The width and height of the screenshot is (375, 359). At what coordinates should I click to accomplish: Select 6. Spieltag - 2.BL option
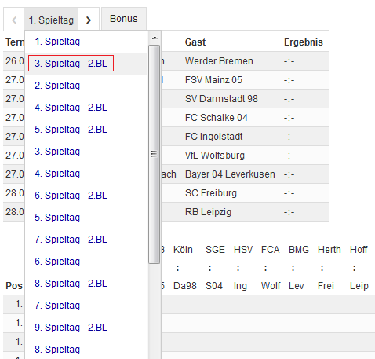click(71, 196)
